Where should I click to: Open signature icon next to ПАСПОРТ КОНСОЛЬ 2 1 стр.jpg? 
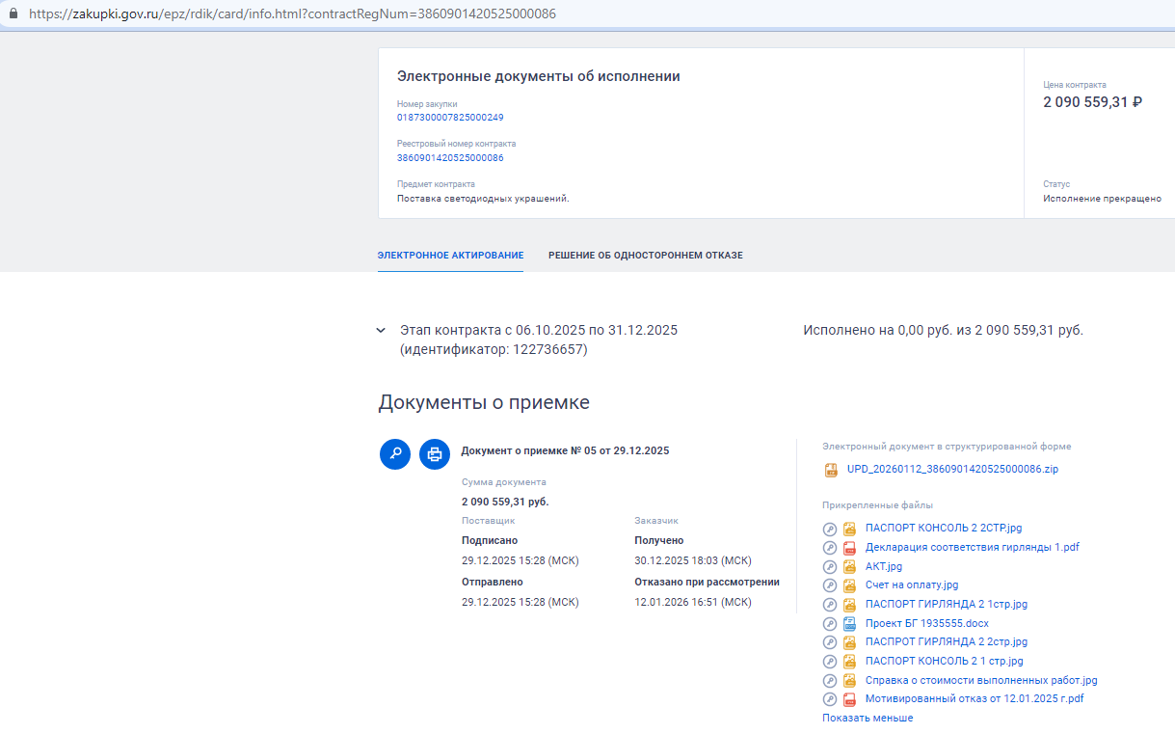tap(829, 661)
